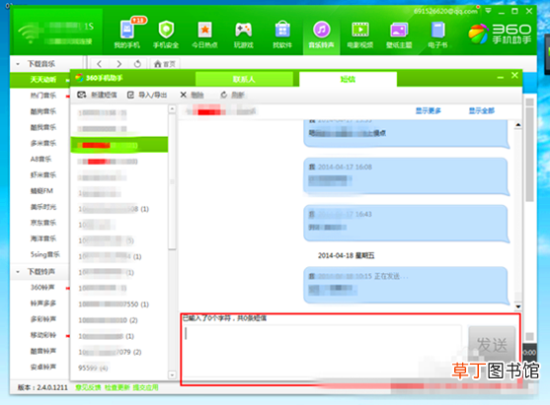Viewport: 550px width, 405px height.
Task: Click 意见反馈 feedback link
Action: (x=88, y=387)
